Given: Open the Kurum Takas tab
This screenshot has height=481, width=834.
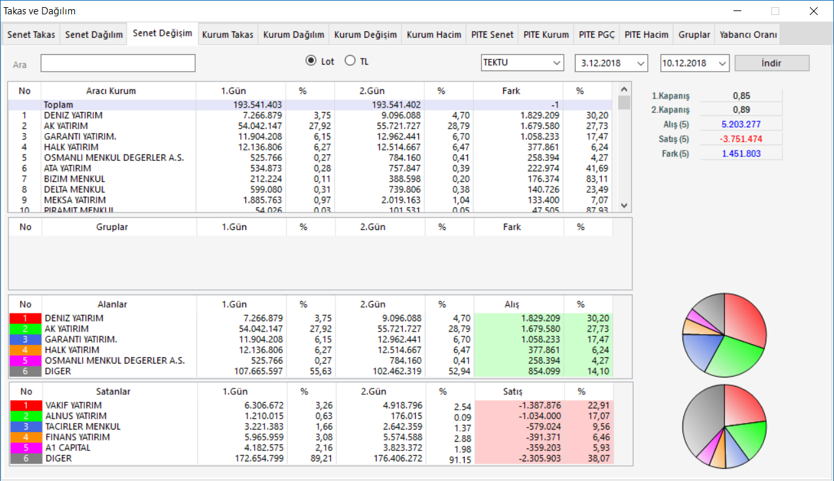Looking at the screenshot, I should pyautogui.click(x=228, y=35).
